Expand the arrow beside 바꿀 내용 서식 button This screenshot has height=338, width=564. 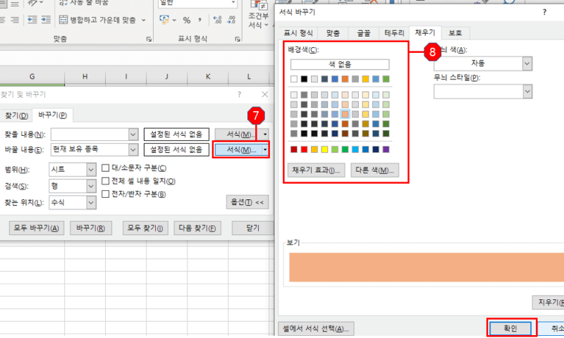[265, 149]
